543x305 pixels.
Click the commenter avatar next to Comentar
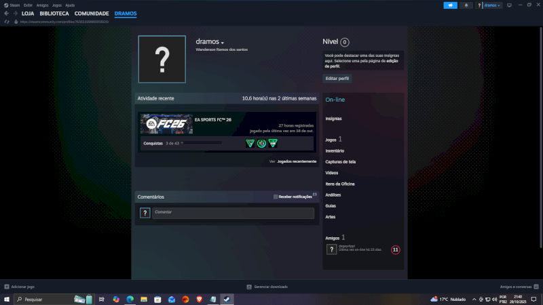click(145, 213)
